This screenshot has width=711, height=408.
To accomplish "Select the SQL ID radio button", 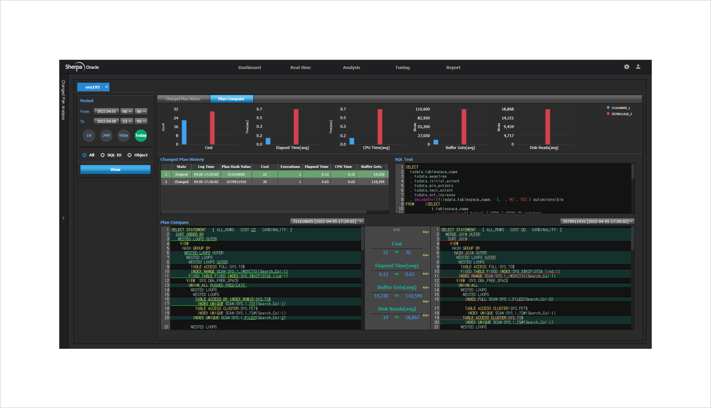I will pyautogui.click(x=103, y=155).
